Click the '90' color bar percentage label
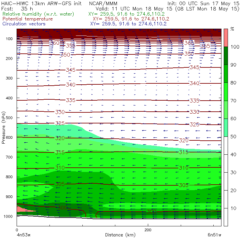241x241 pixels. (x=233, y=65)
